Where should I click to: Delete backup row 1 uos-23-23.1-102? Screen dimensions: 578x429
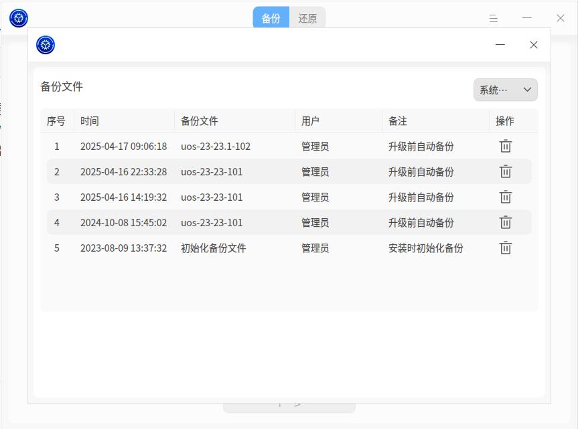[x=506, y=146]
